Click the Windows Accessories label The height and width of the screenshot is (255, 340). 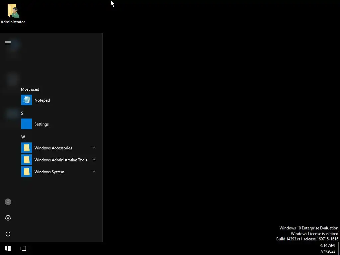coord(53,148)
